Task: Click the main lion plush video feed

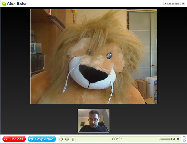Action: click(94, 56)
